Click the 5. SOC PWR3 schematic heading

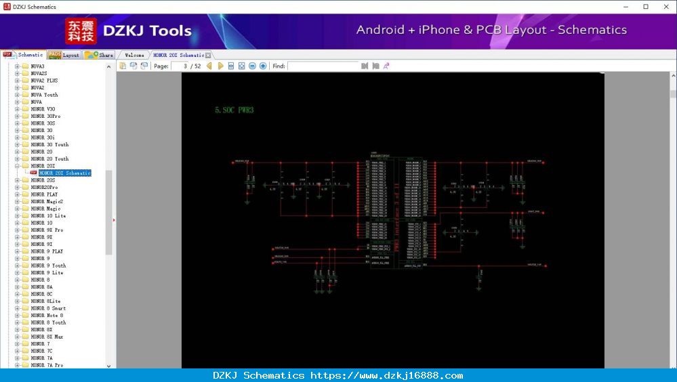[234, 110]
